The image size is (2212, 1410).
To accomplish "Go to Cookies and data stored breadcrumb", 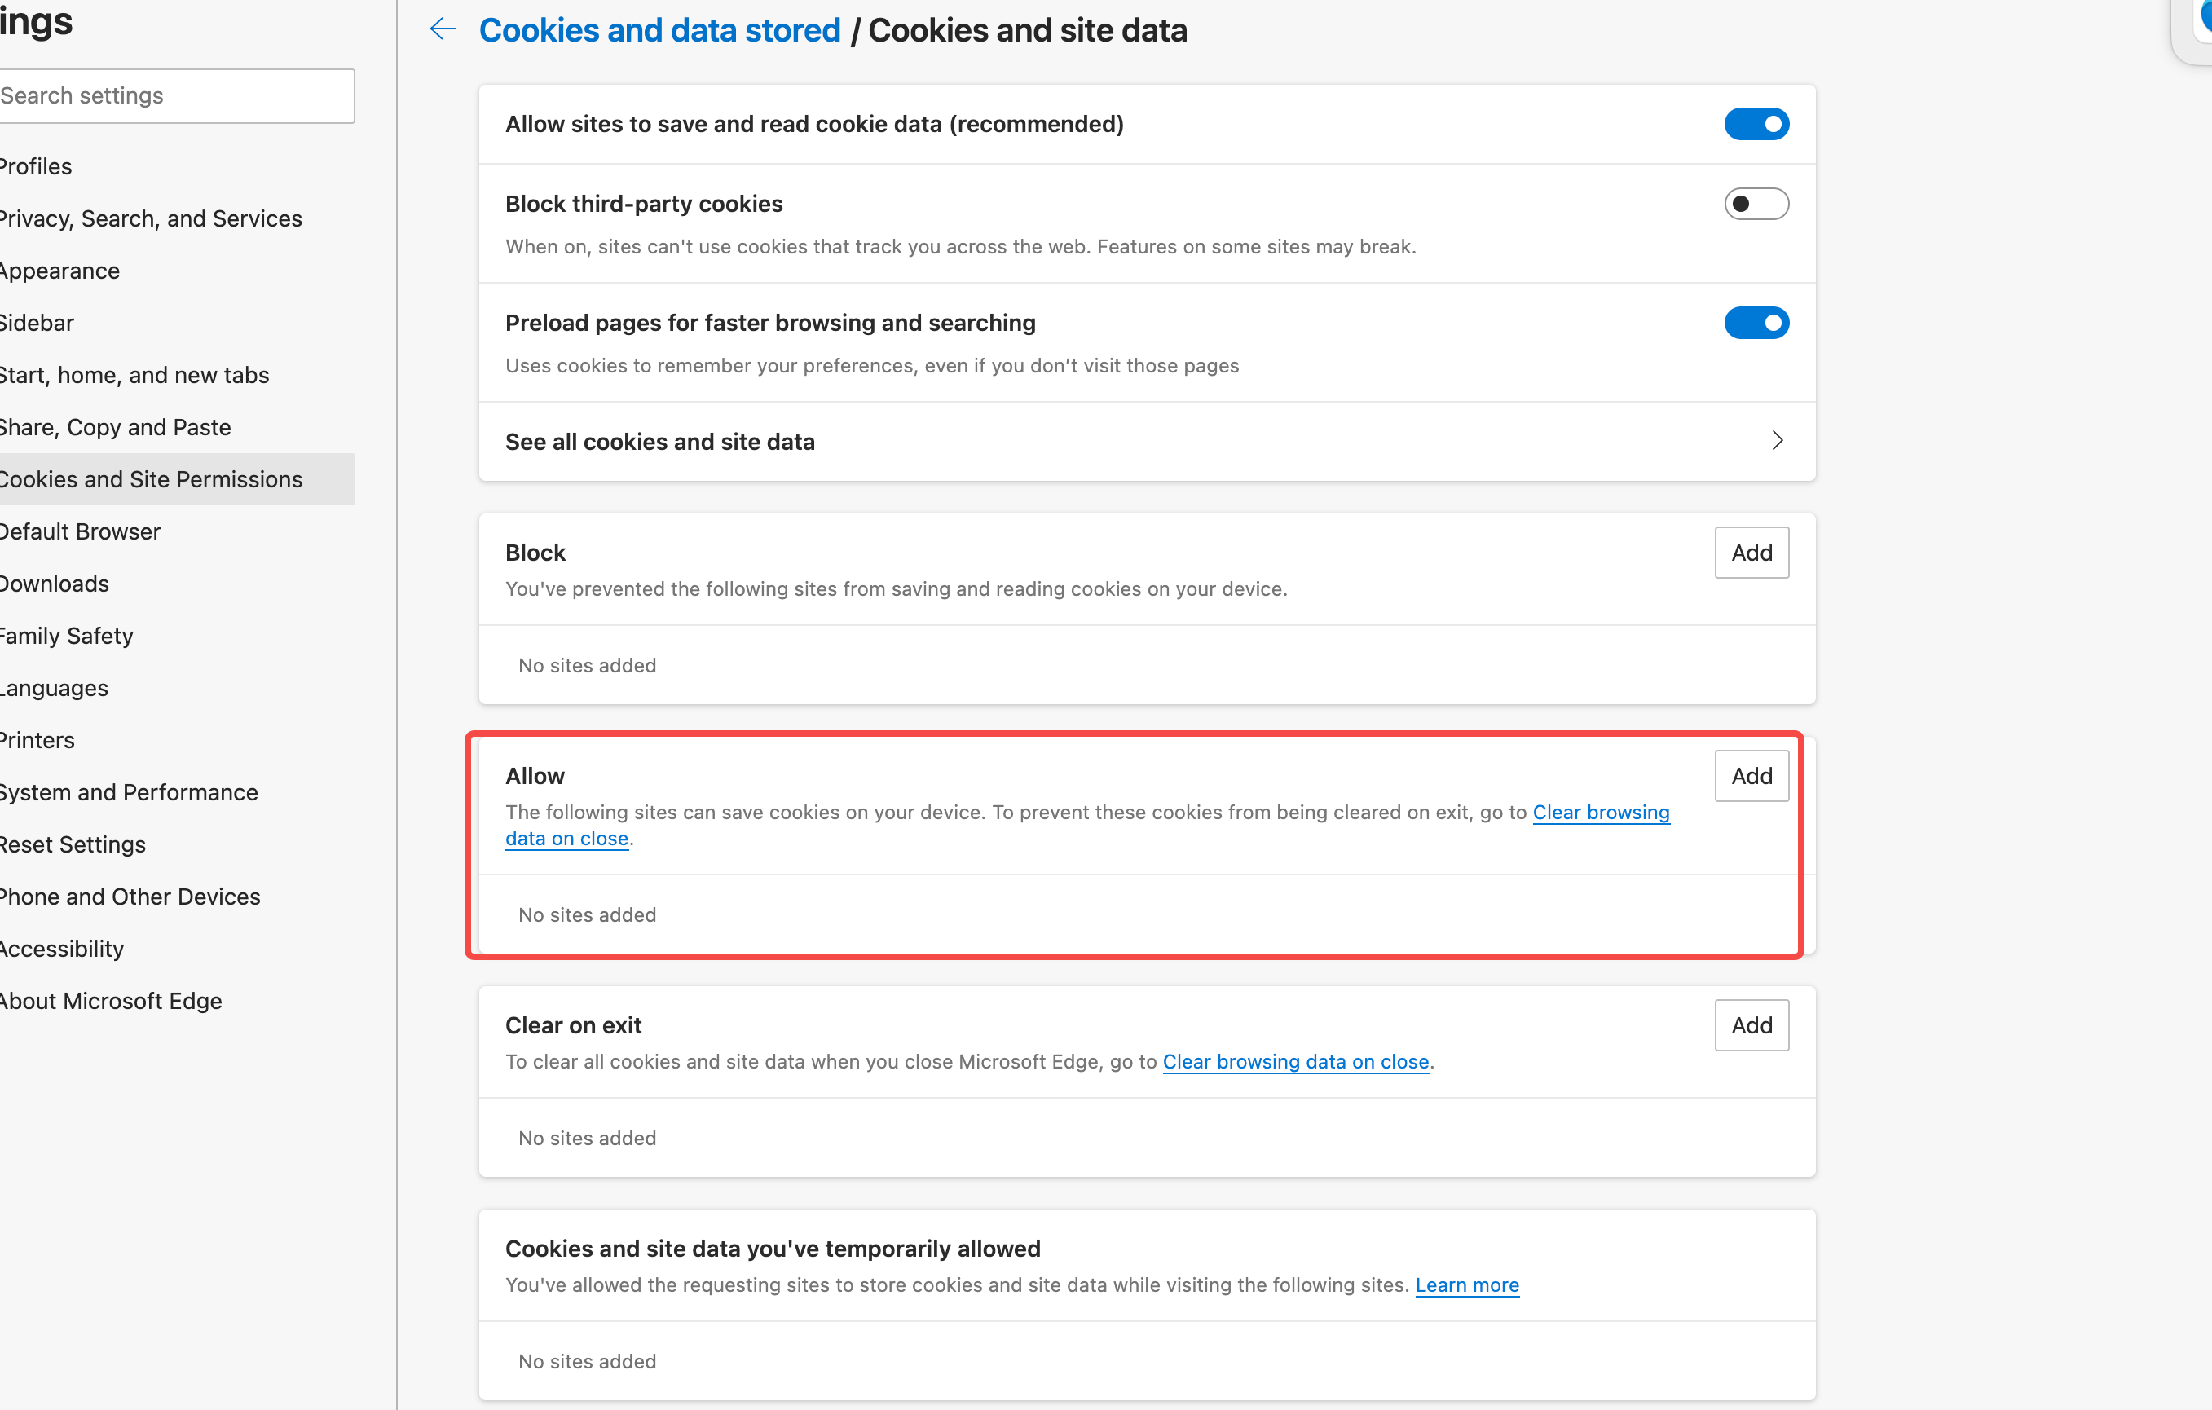I will coord(659,30).
